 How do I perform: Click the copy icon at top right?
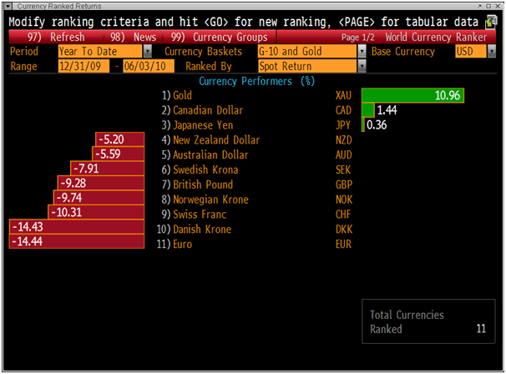click(x=491, y=20)
